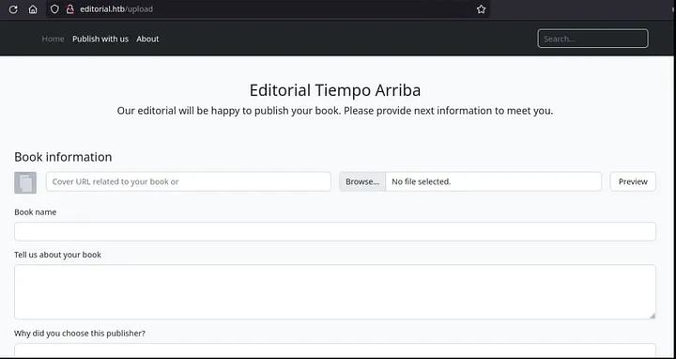Click the No file selected text
Screen dimensions: 676x359
point(421,181)
